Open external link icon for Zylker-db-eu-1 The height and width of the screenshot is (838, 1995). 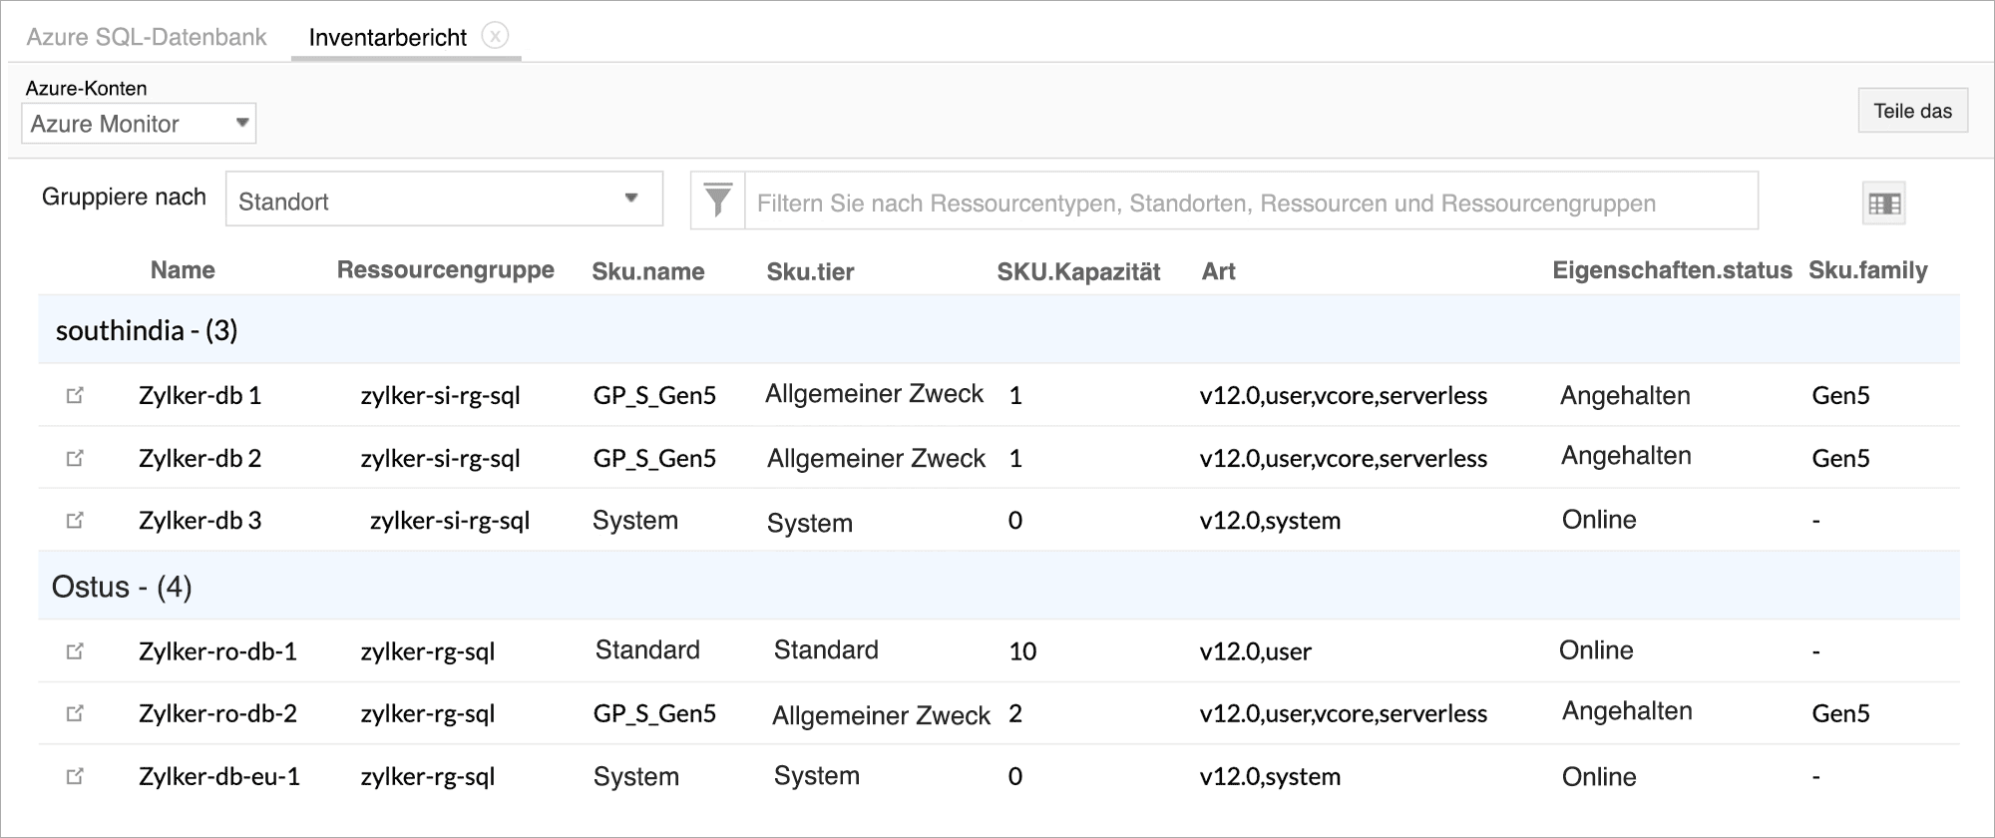point(75,776)
